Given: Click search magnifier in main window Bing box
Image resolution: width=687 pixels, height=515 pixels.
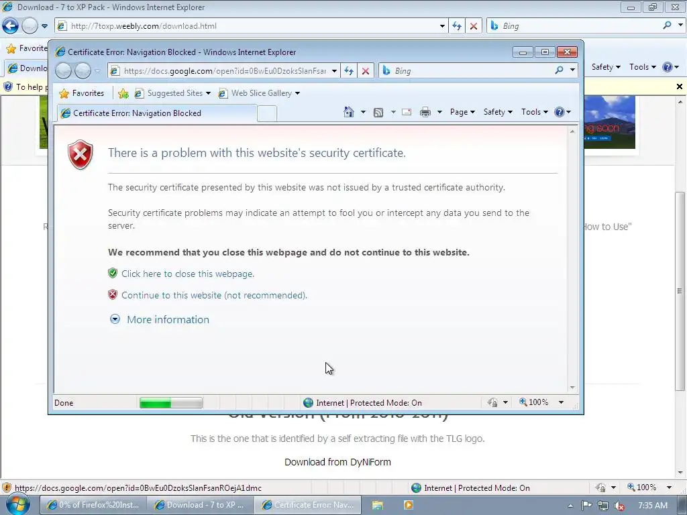Looking at the screenshot, I should [x=668, y=25].
